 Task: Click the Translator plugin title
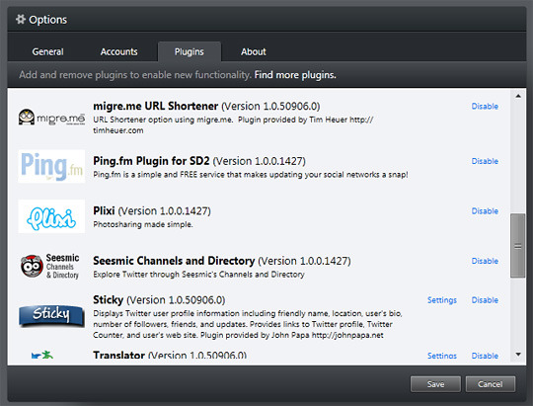[x=119, y=356]
